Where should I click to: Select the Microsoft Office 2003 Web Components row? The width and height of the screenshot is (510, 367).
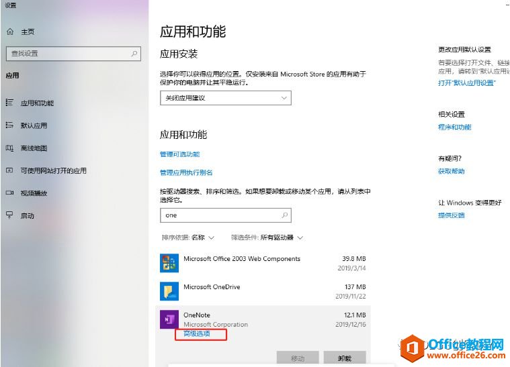pyautogui.click(x=263, y=263)
